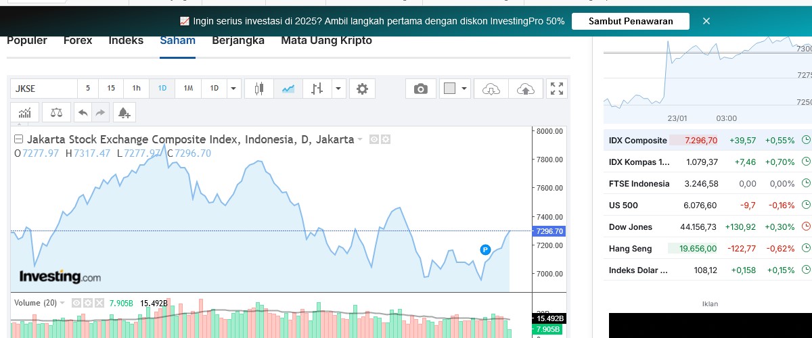Load chart layout from cloud
Viewport: 812px width, 338px height.
[492, 88]
